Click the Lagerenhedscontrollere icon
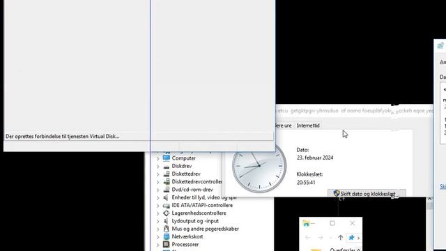The height and width of the screenshot is (251, 446). pos(167,213)
